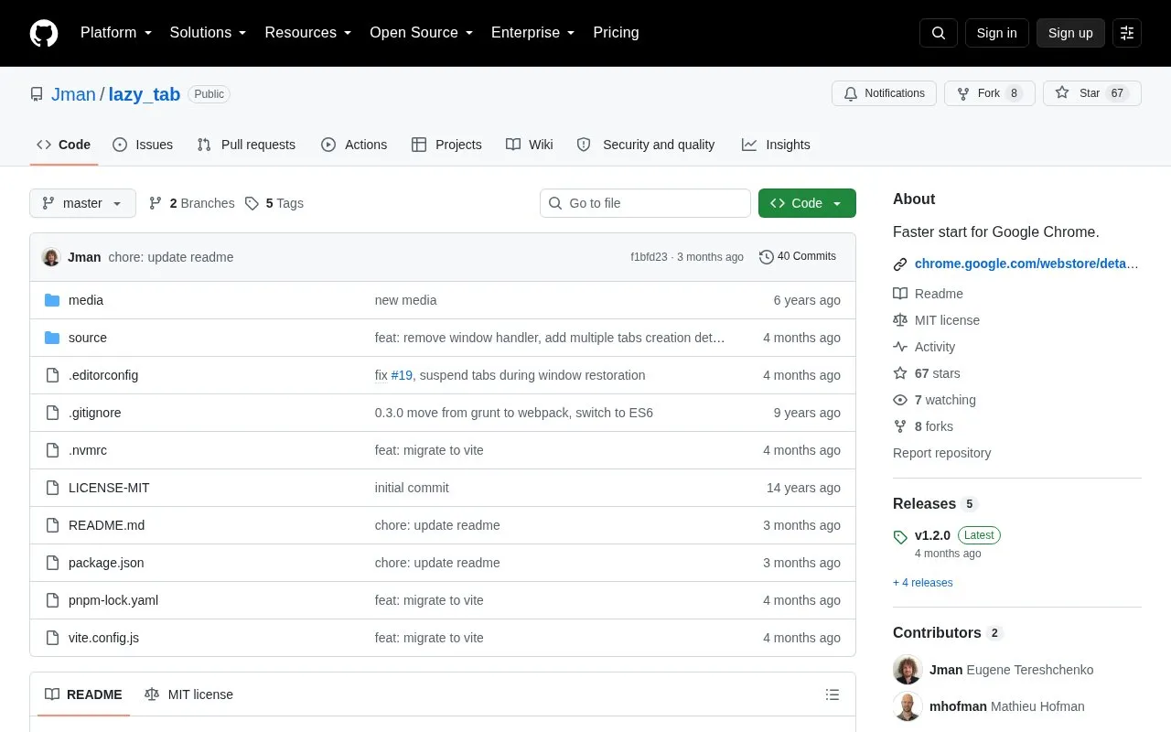Viewport: 1171px width, 732px height.
Task: Open the Projects tab
Action: click(x=446, y=145)
